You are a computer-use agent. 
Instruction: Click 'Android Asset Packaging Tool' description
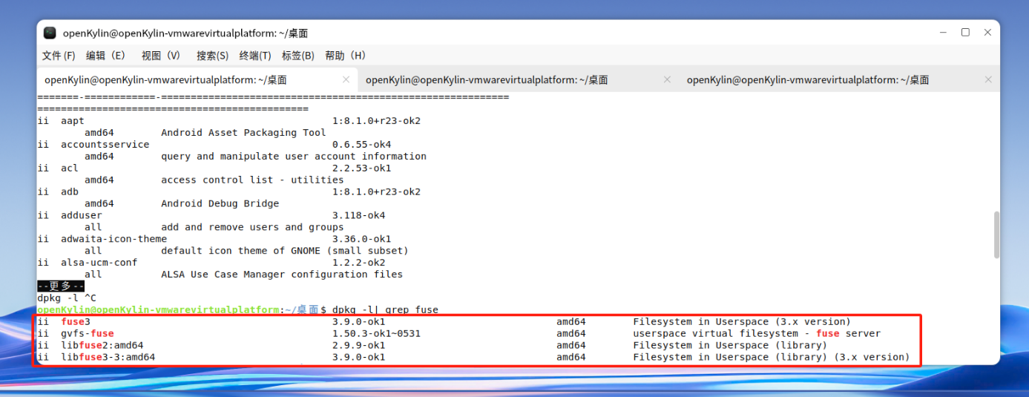coord(243,132)
